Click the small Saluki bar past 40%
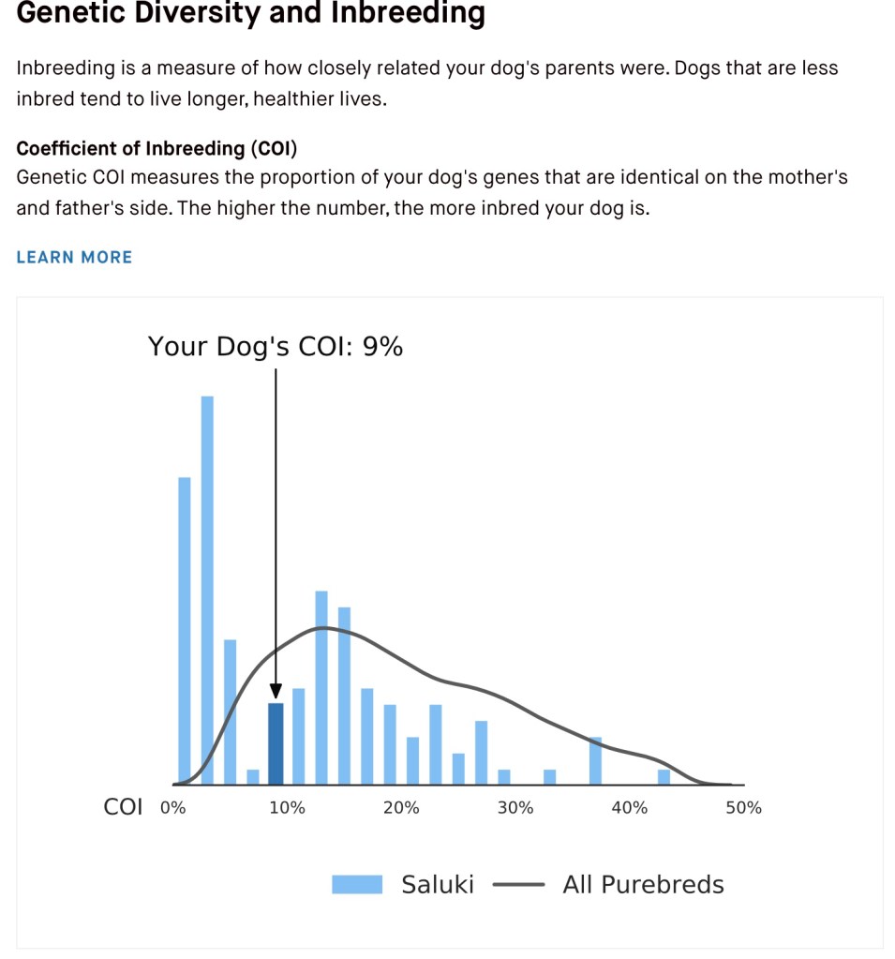 click(x=664, y=777)
